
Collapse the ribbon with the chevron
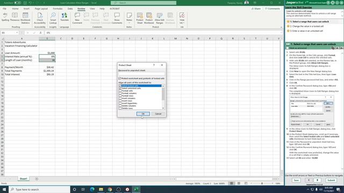pos(281,27)
